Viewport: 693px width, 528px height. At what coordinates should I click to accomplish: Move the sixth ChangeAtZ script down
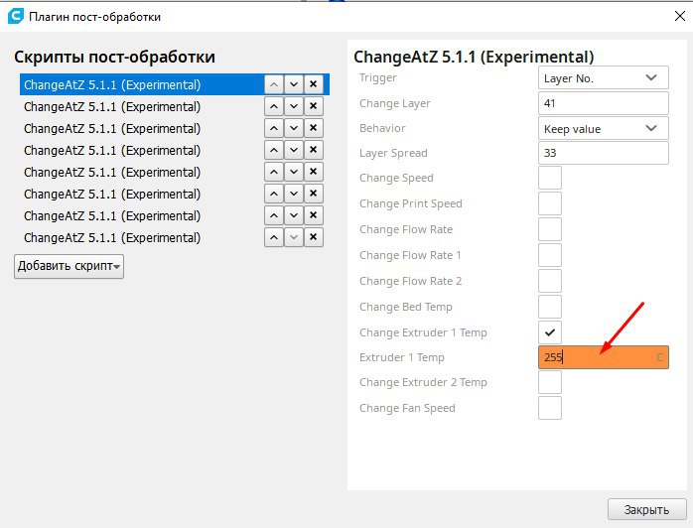click(294, 194)
